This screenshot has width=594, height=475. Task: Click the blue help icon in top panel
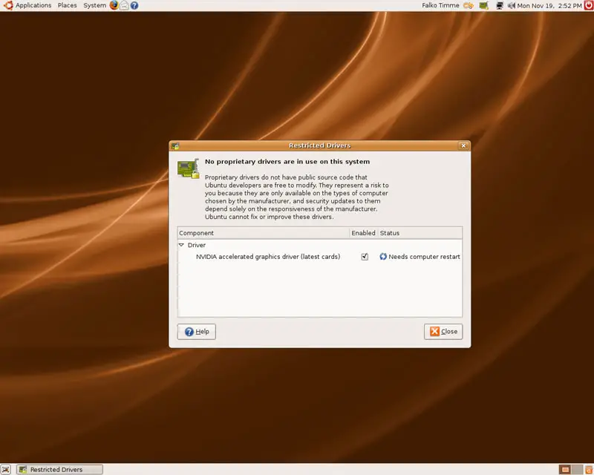[x=134, y=5]
